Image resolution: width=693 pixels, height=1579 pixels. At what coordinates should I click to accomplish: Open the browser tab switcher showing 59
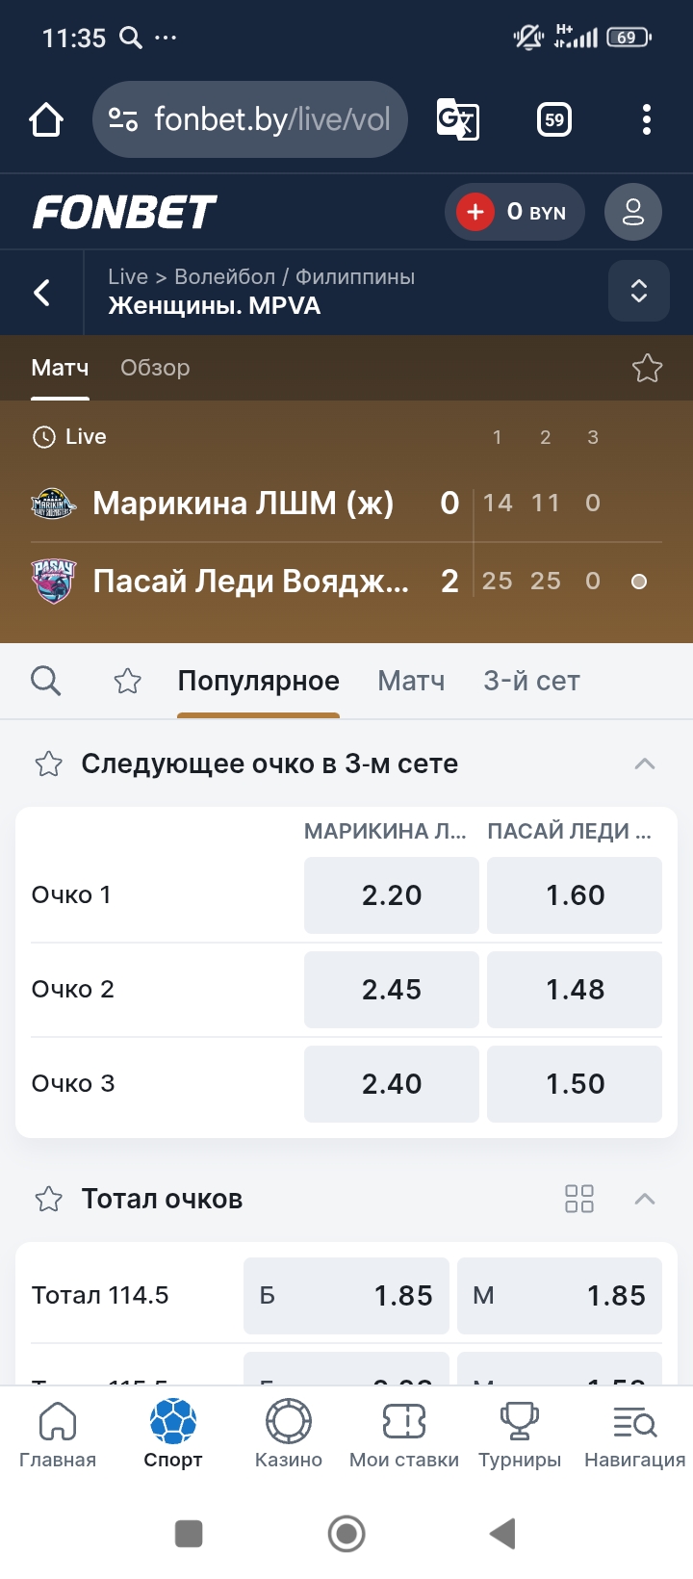554,120
